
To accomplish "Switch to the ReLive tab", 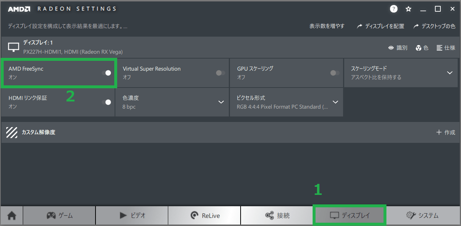I will click(x=205, y=215).
